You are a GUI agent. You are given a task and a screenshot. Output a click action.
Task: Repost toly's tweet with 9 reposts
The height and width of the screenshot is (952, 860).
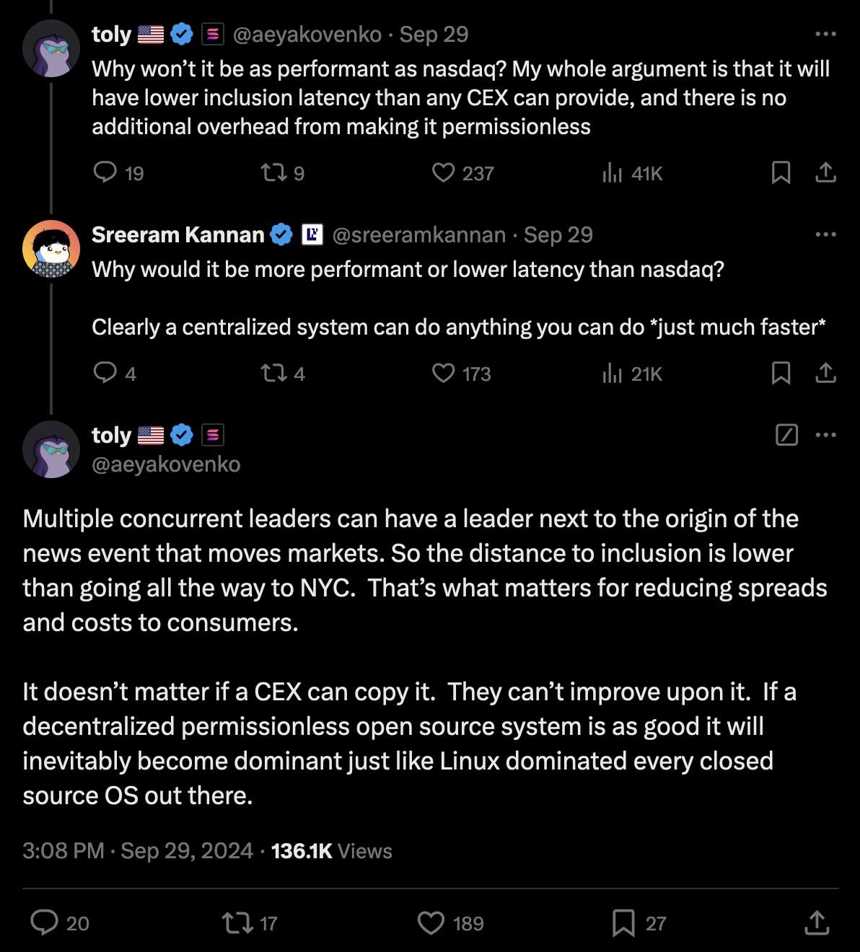tap(273, 172)
